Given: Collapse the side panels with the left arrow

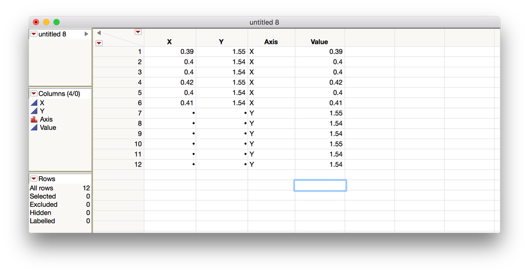Looking at the screenshot, I should click(x=99, y=33).
